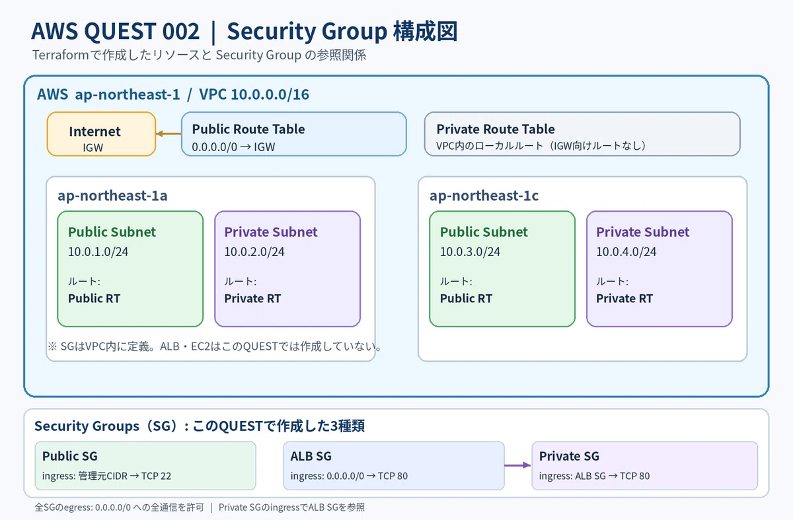Click the CIDR "10.0.2.0/24"
The height and width of the screenshot is (520, 793).
click(254, 251)
